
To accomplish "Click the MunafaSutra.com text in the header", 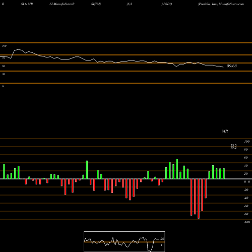I will tap(231, 4).
